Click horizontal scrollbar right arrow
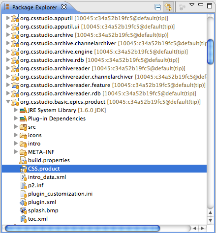216x233 pixels. tap(203, 228)
